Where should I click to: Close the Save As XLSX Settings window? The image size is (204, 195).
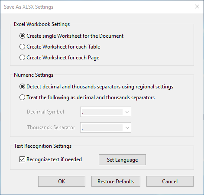197,6
